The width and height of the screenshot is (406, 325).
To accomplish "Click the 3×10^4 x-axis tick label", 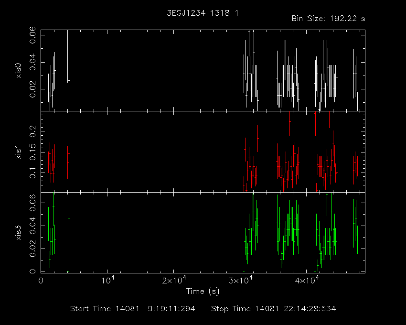I will 241,280.
